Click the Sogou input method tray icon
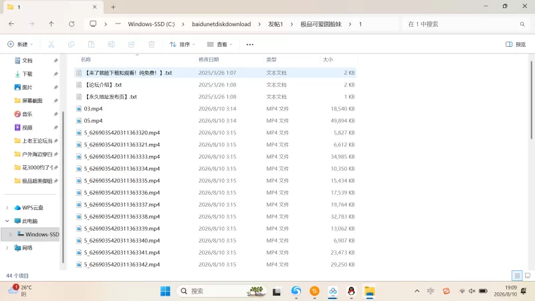 [x=446, y=291]
